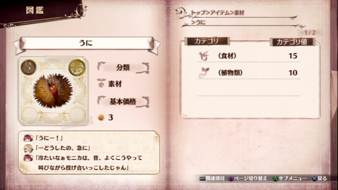Click the トップ>アイテム>素材 breadcrumb
The image size is (338, 190).
(218, 13)
